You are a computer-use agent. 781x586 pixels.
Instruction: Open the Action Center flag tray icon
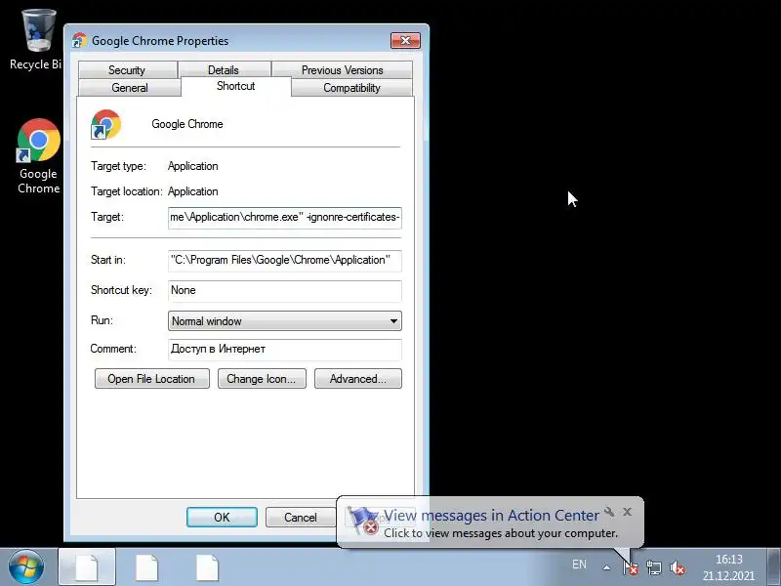pyautogui.click(x=630, y=567)
